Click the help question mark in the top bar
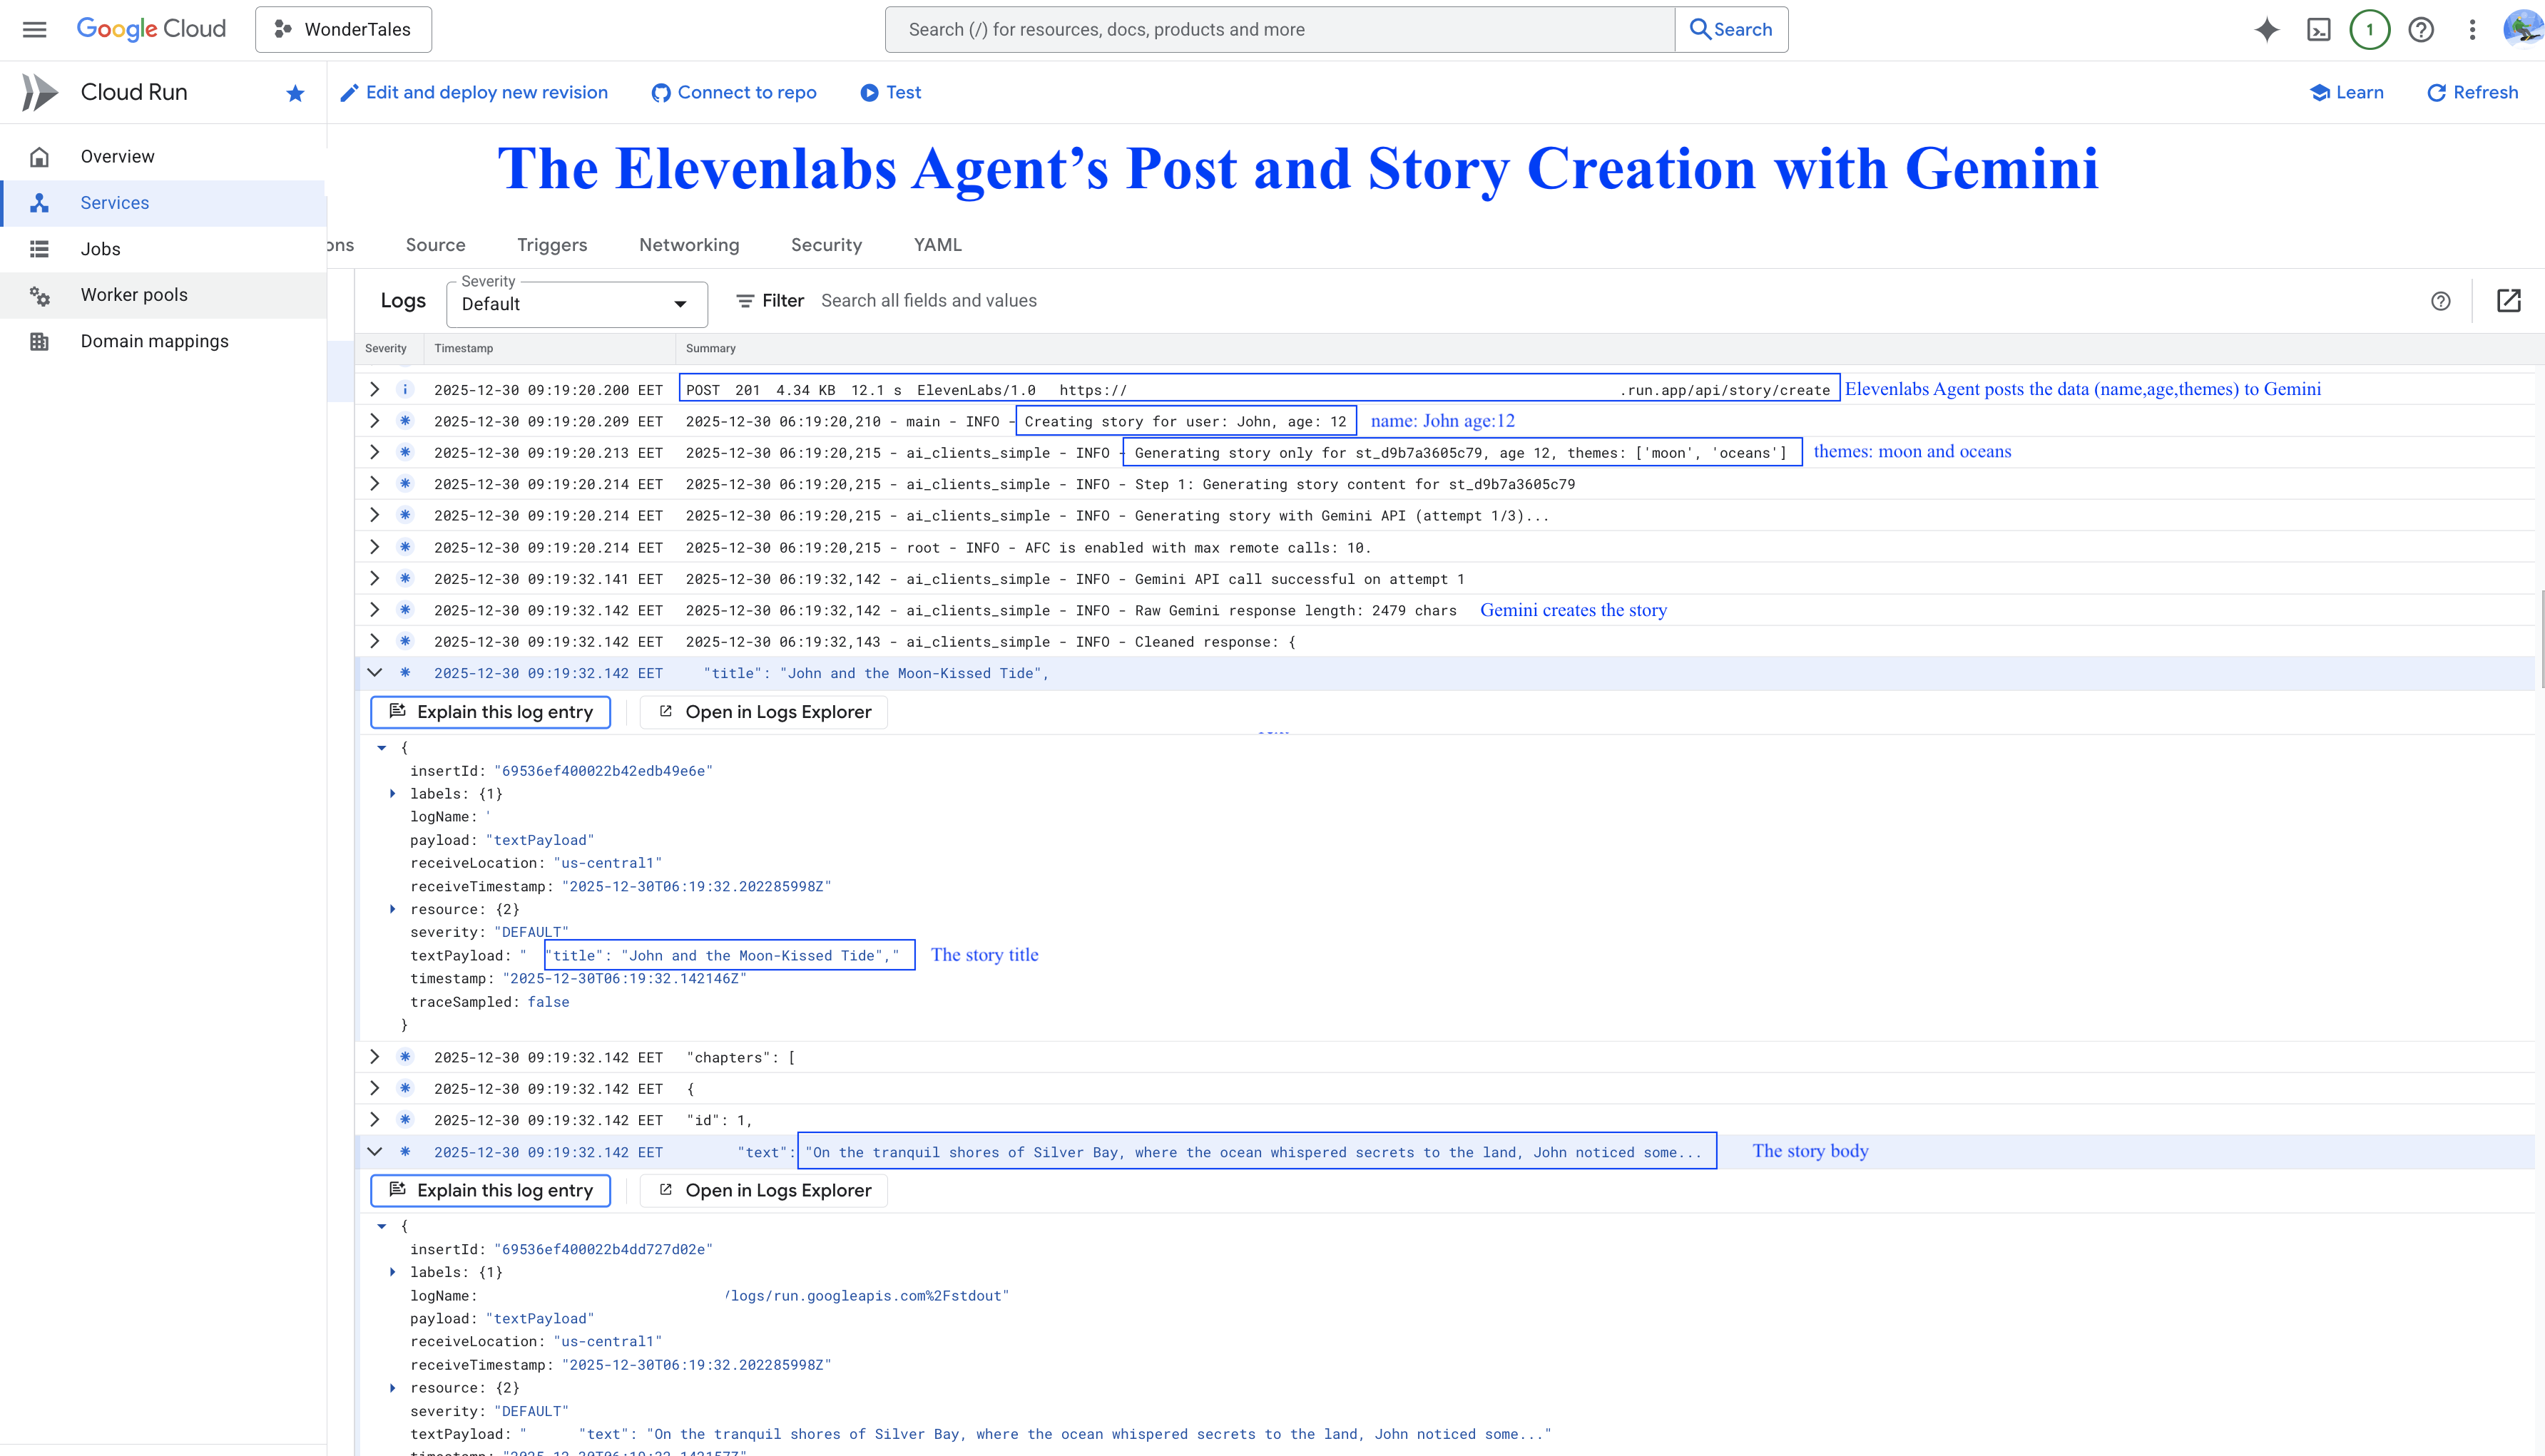This screenshot has height=1456, width=2545. click(2421, 29)
